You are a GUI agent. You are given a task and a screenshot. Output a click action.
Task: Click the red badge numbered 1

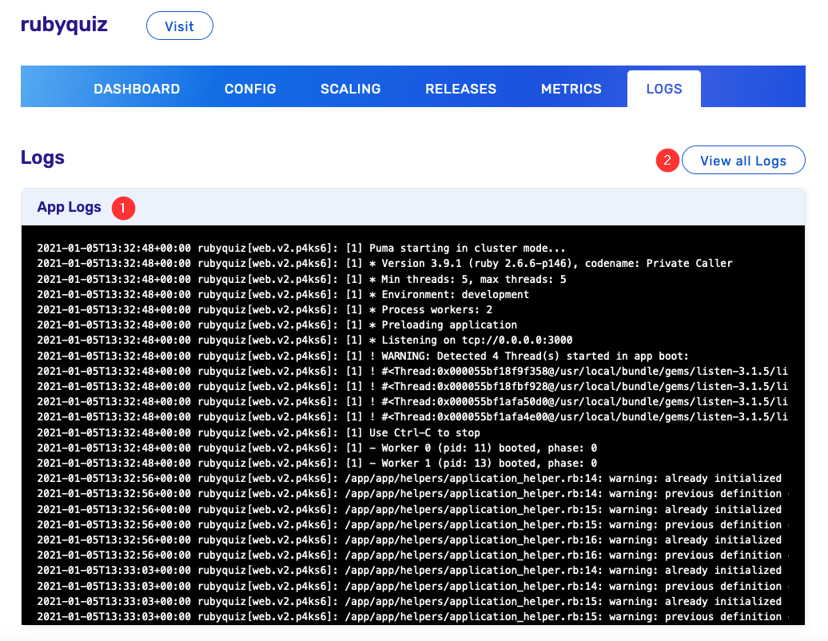click(123, 208)
